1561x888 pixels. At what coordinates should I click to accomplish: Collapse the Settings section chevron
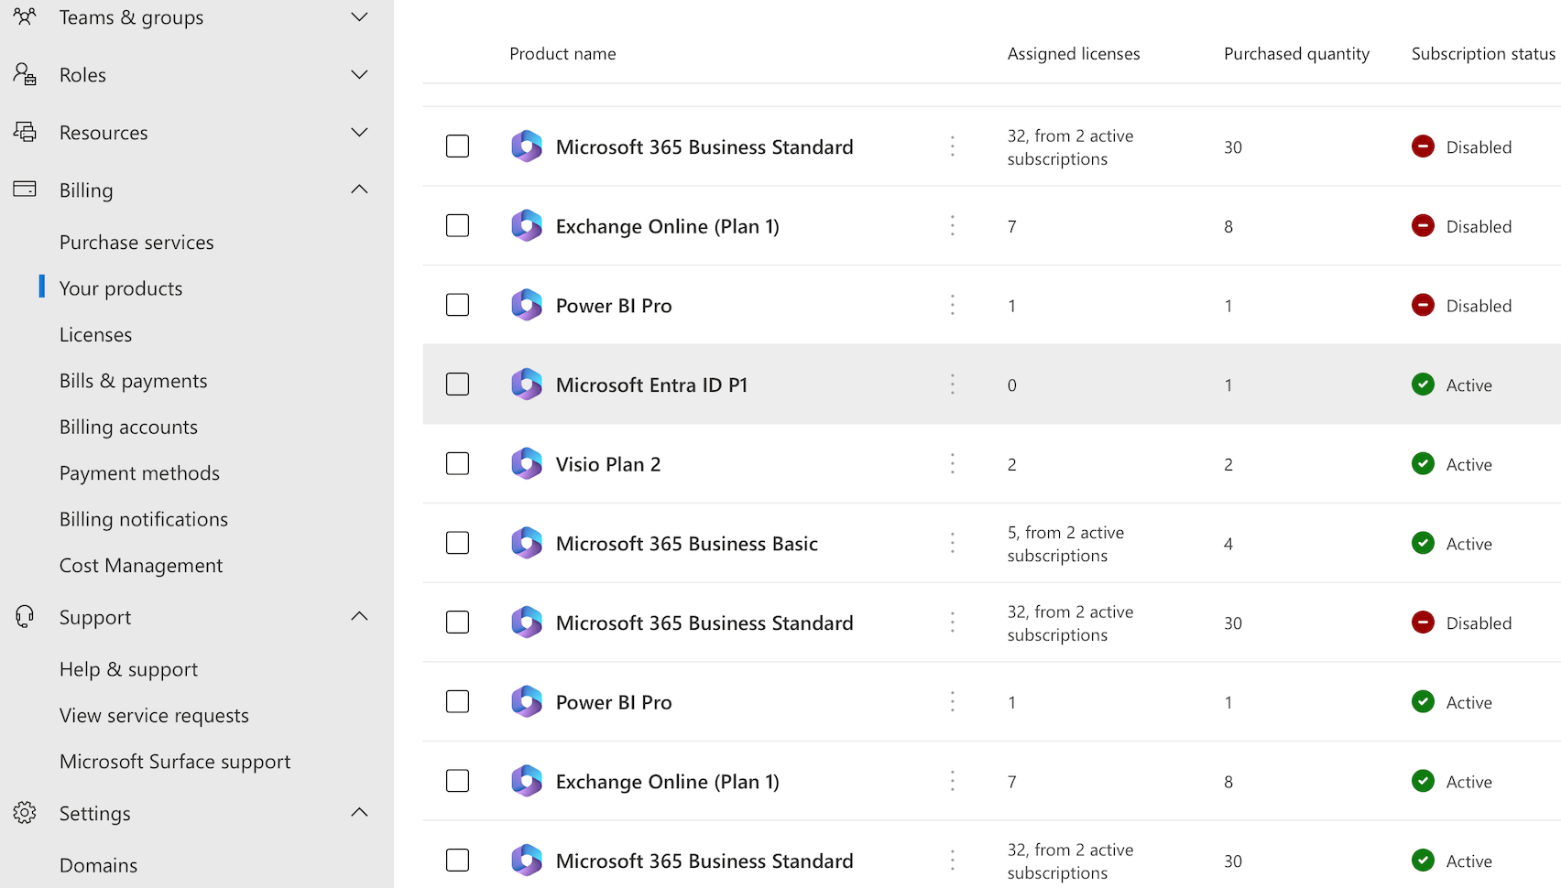coord(359,812)
